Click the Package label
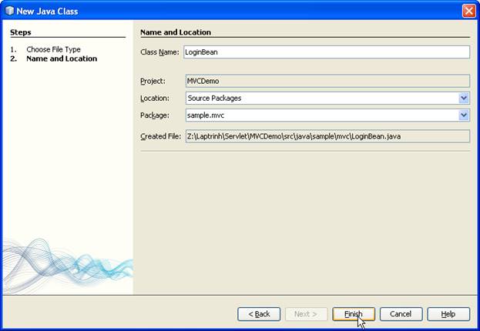Viewport: 480px width, 331px height. pyautogui.click(x=155, y=115)
